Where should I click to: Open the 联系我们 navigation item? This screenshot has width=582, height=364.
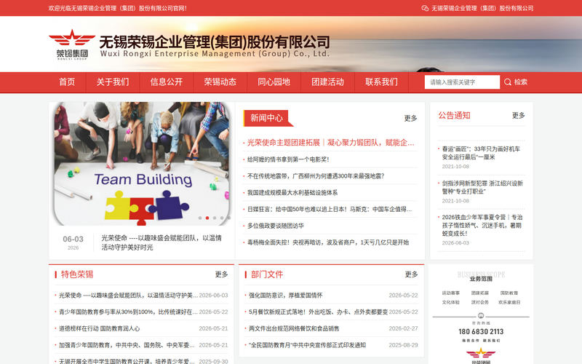tap(381, 82)
